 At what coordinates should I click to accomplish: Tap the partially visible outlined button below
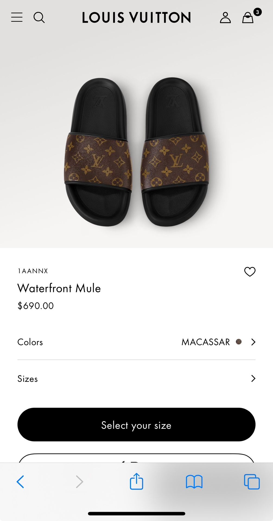click(x=136, y=458)
